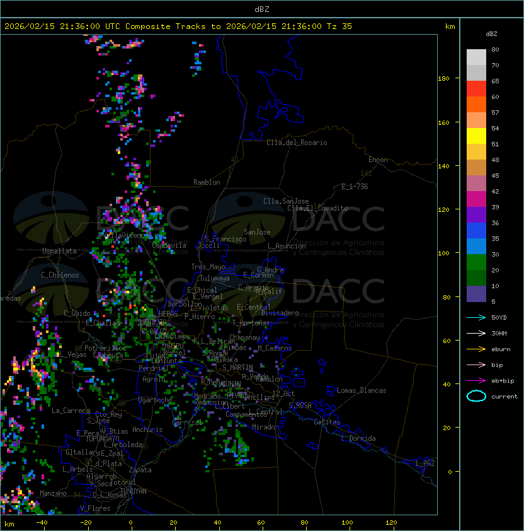The height and width of the screenshot is (531, 524).
Task: Click the 'Zapata' map label
Action: coord(140,470)
